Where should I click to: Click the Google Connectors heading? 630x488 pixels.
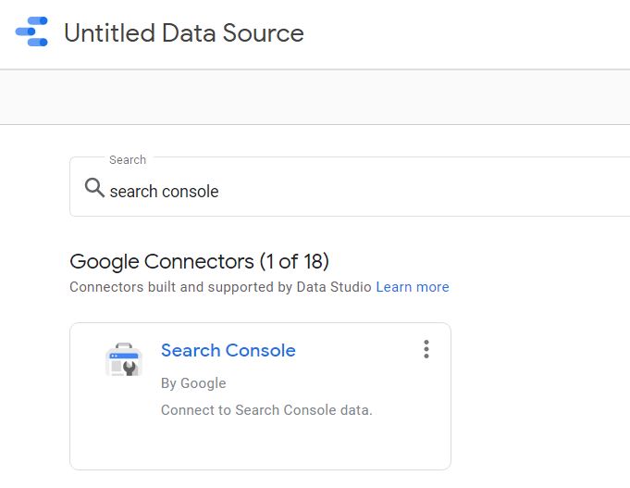pos(162,261)
